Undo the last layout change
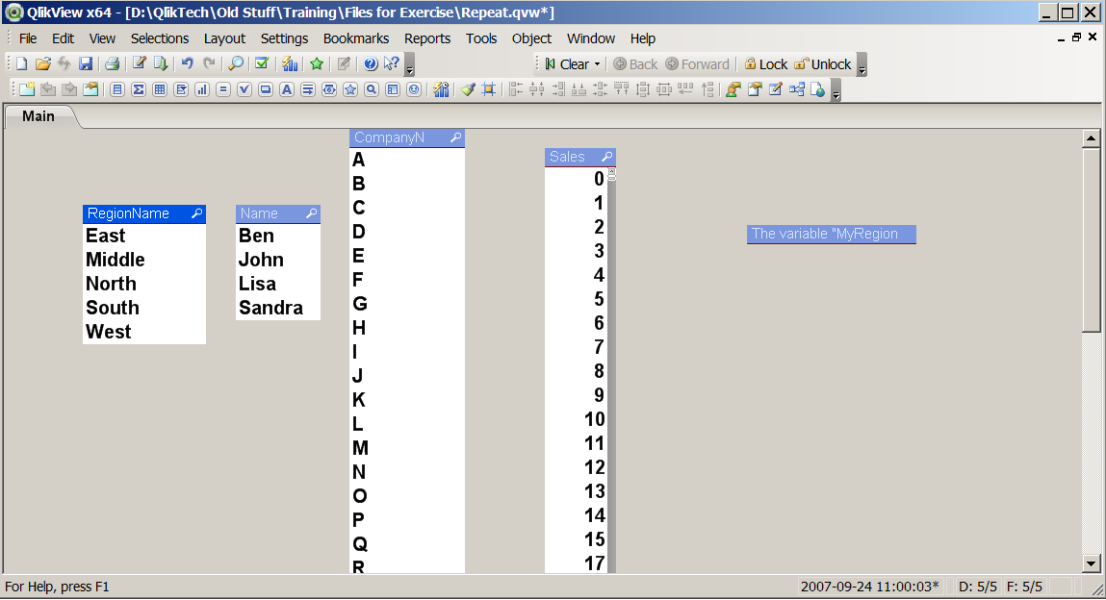The height and width of the screenshot is (600, 1106). pos(187,64)
